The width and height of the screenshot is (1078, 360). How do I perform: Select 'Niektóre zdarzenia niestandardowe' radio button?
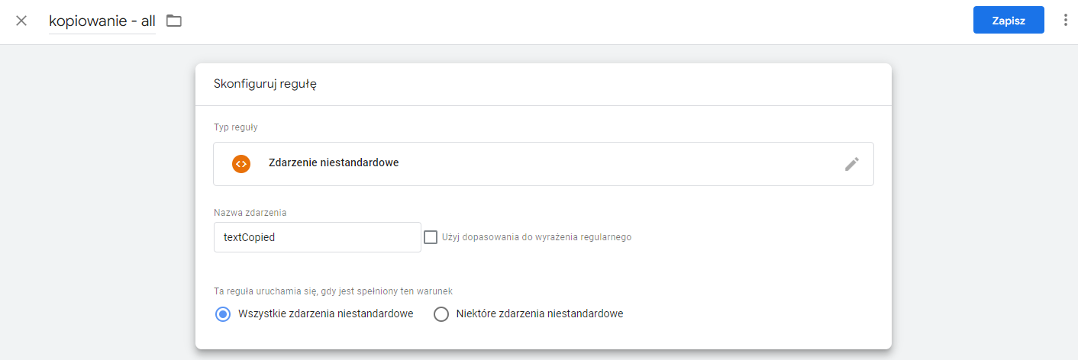point(441,313)
